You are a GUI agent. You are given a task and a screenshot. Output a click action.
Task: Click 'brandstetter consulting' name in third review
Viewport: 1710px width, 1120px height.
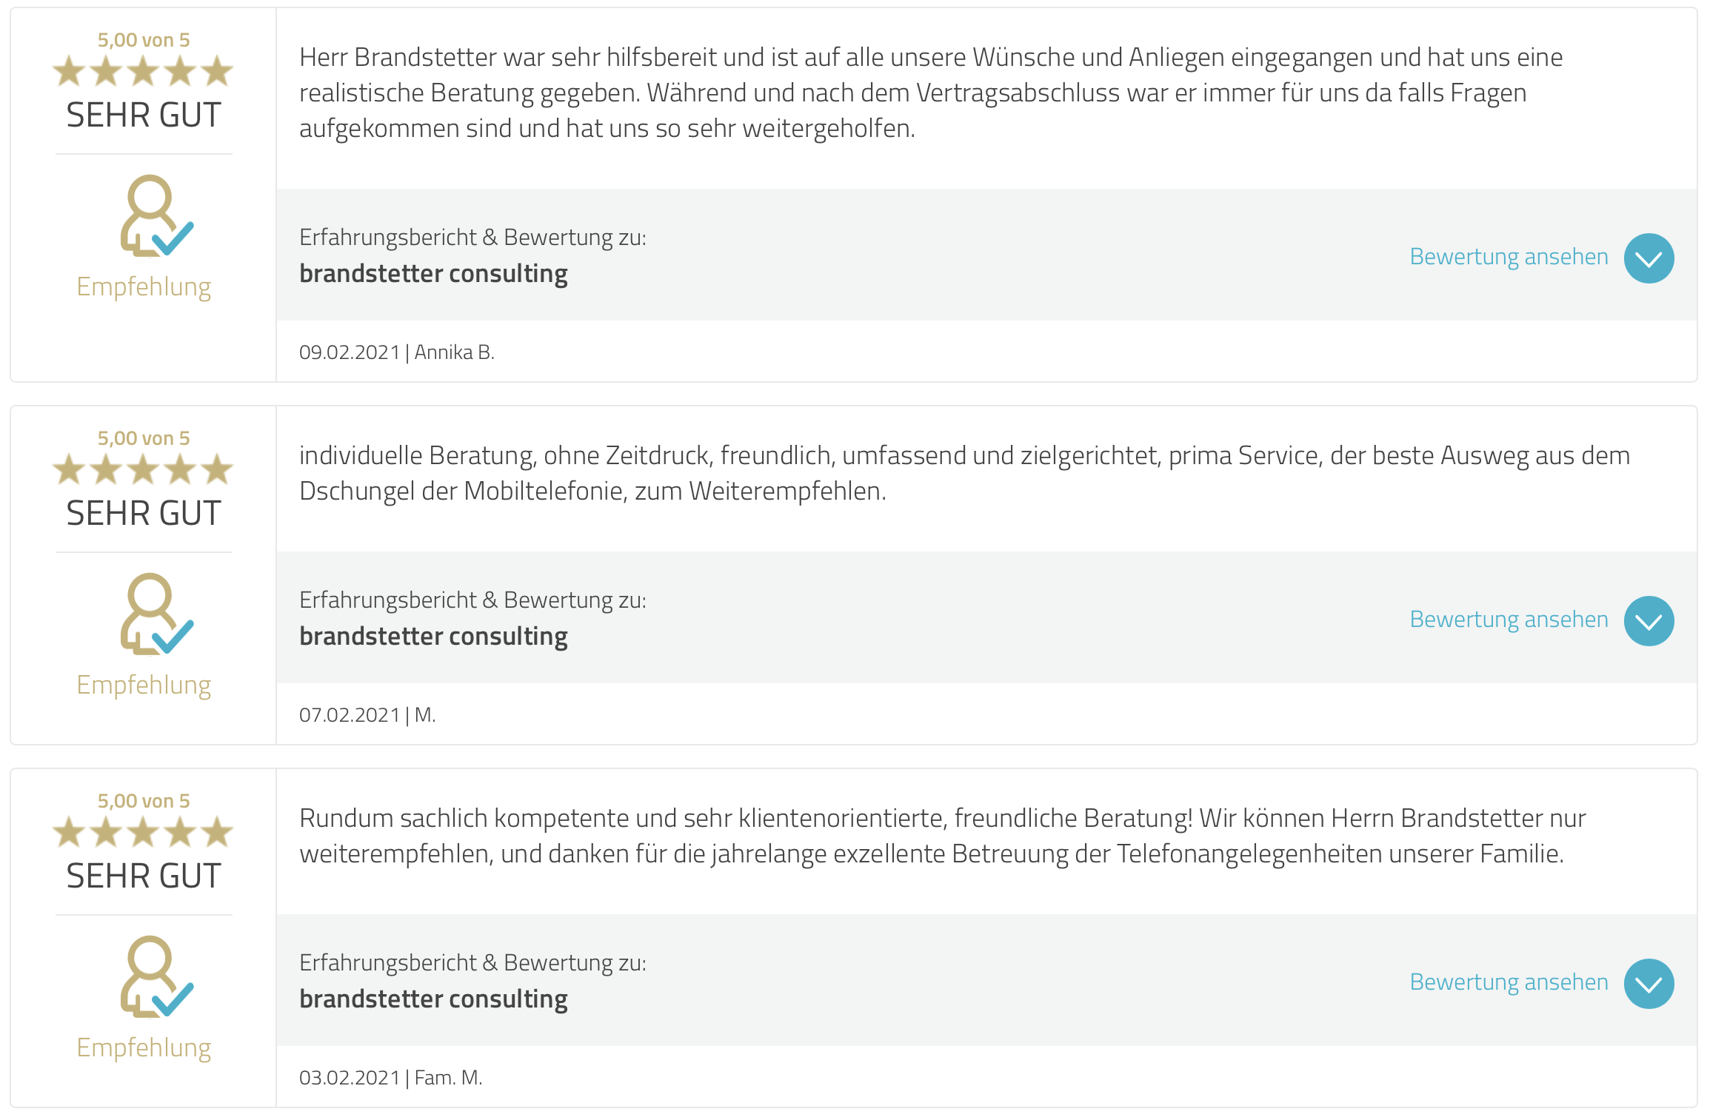point(433,999)
